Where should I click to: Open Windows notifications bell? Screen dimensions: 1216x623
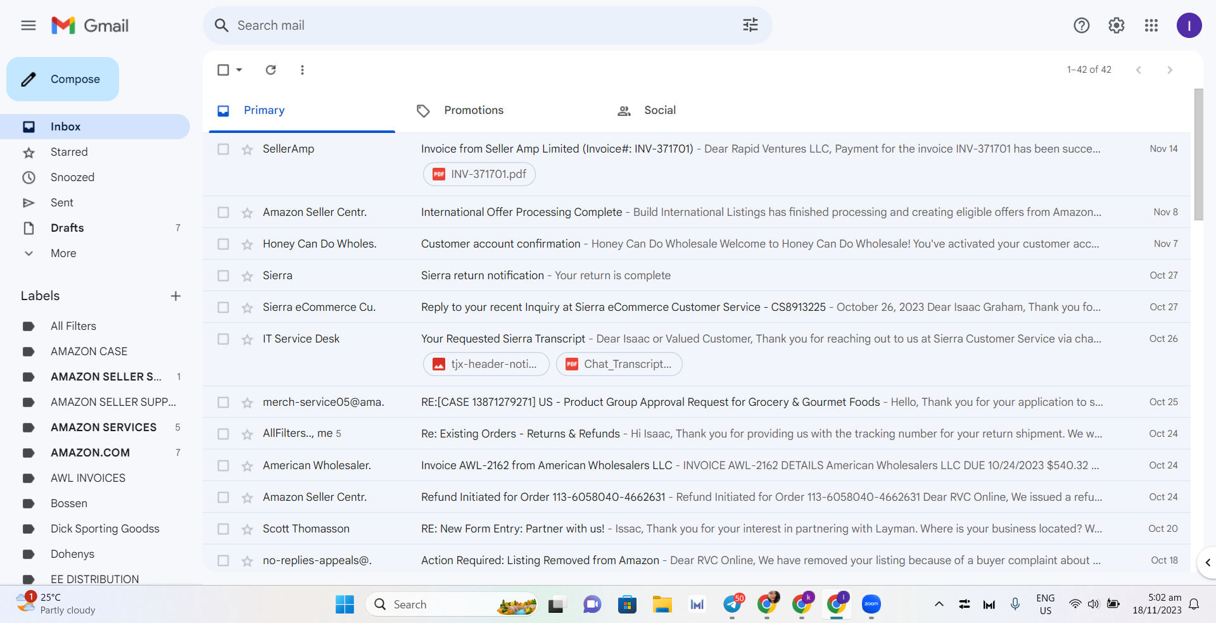point(1194,605)
